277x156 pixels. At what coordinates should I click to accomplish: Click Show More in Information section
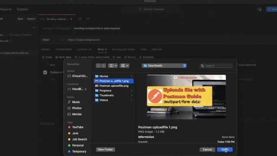[x=228, y=137]
